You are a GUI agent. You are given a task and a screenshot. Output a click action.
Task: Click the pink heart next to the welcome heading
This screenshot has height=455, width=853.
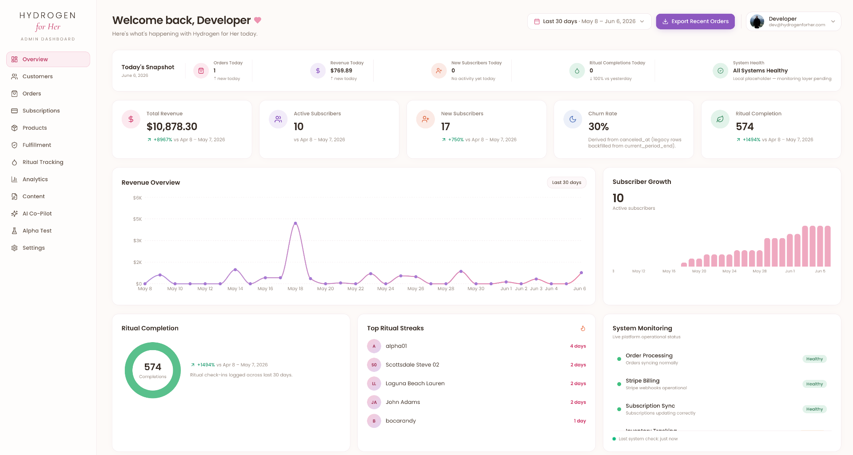(x=258, y=20)
